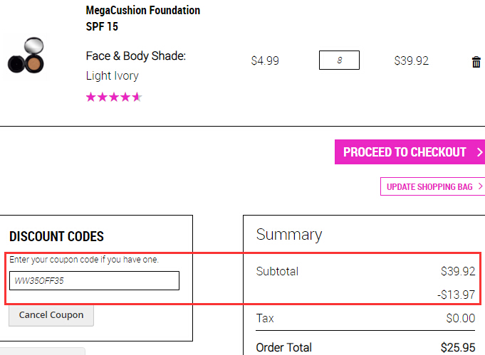Click the star rating under Light Ivory
Viewport: 485px width, 355px height.
pyautogui.click(x=114, y=97)
